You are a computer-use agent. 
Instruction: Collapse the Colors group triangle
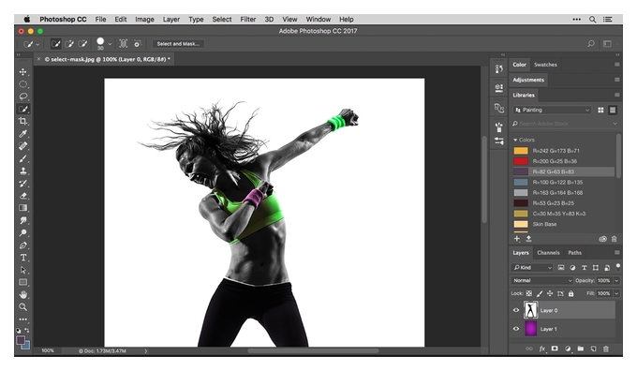pos(515,140)
